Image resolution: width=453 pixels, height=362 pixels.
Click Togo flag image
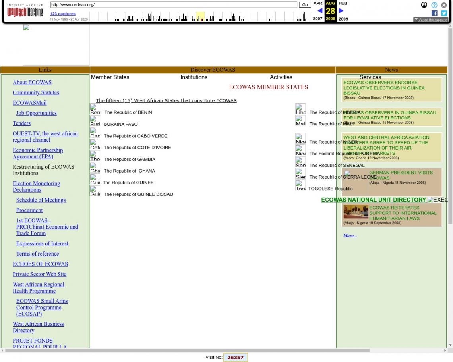[300, 185]
